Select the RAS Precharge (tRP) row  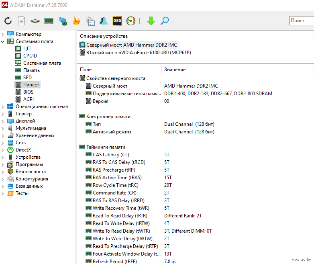114,170
